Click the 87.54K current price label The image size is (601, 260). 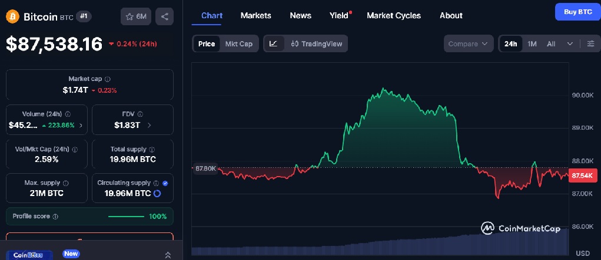[x=583, y=176]
